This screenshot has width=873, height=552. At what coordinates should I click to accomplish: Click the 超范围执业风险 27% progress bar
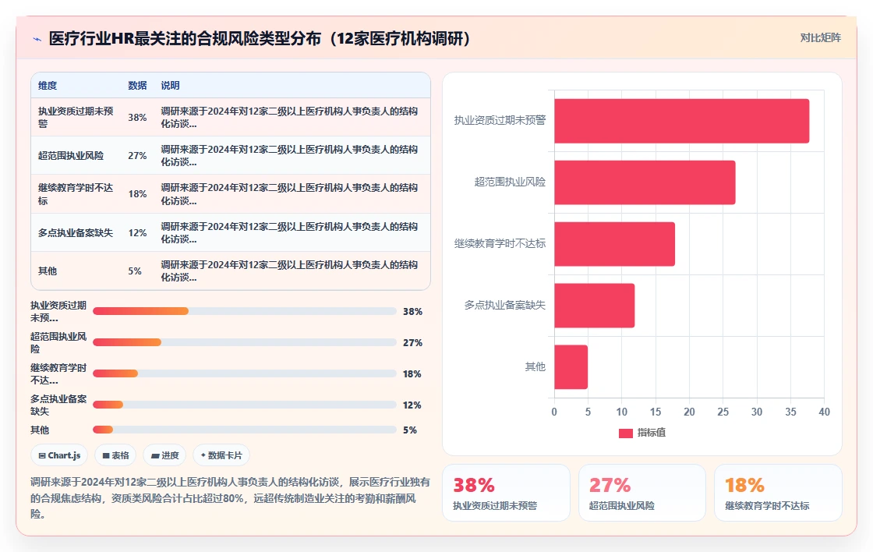[x=245, y=342]
